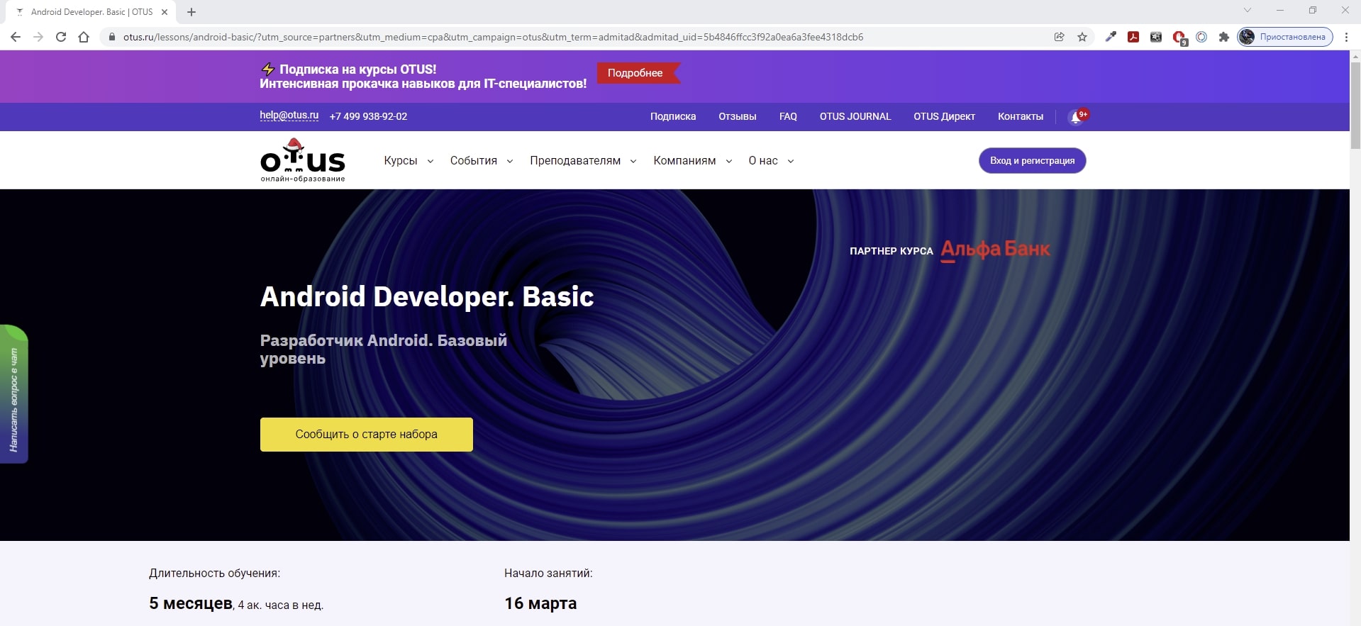Viewport: 1361px width, 626px height.
Task: Click Вход и регистрация button
Action: [1033, 160]
